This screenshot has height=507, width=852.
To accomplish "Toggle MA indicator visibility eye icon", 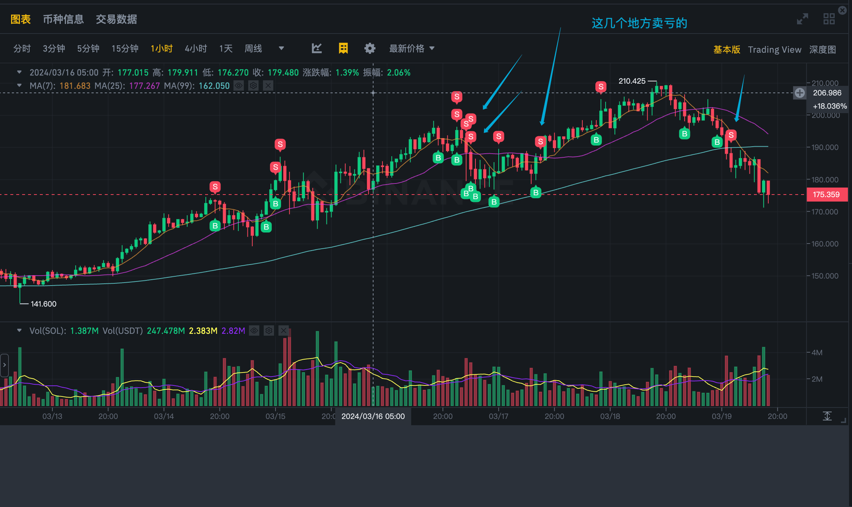I will (x=239, y=86).
